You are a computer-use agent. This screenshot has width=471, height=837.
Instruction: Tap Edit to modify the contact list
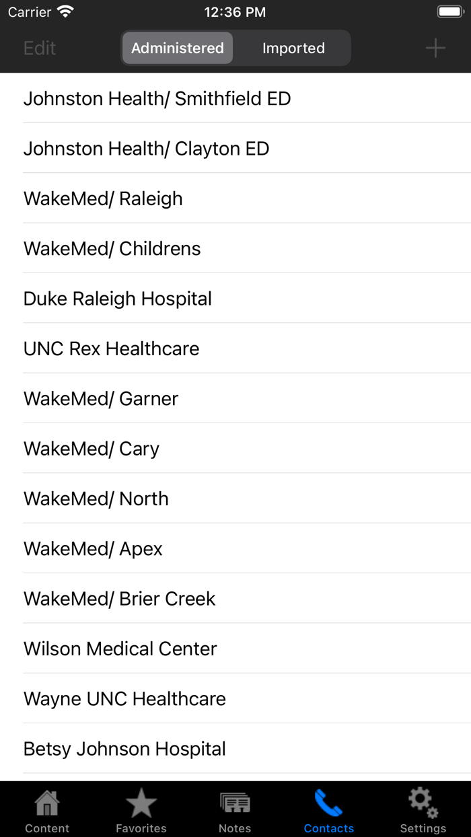coord(40,48)
